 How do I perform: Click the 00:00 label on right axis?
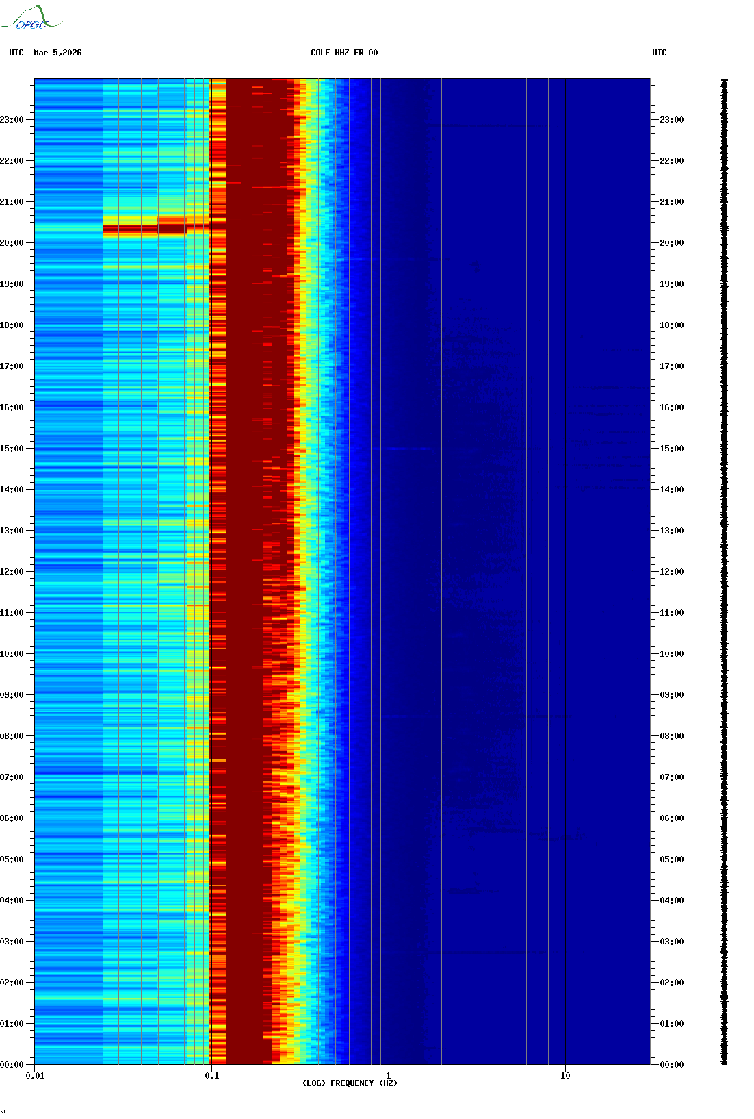672,1065
